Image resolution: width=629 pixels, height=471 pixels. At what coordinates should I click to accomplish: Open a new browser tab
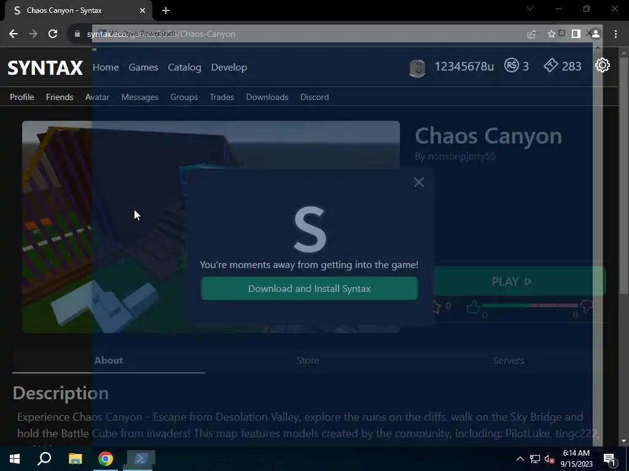click(x=166, y=10)
